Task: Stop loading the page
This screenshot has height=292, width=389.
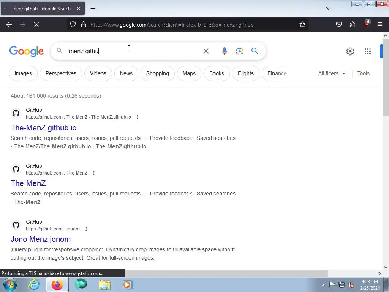Action: coord(36,25)
